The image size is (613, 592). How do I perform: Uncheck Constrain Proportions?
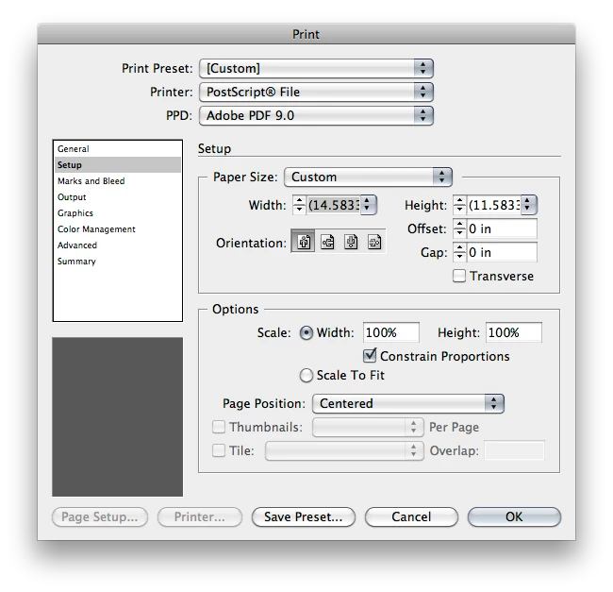(370, 356)
